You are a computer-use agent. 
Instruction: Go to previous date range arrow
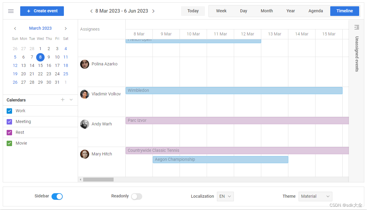pyautogui.click(x=91, y=11)
